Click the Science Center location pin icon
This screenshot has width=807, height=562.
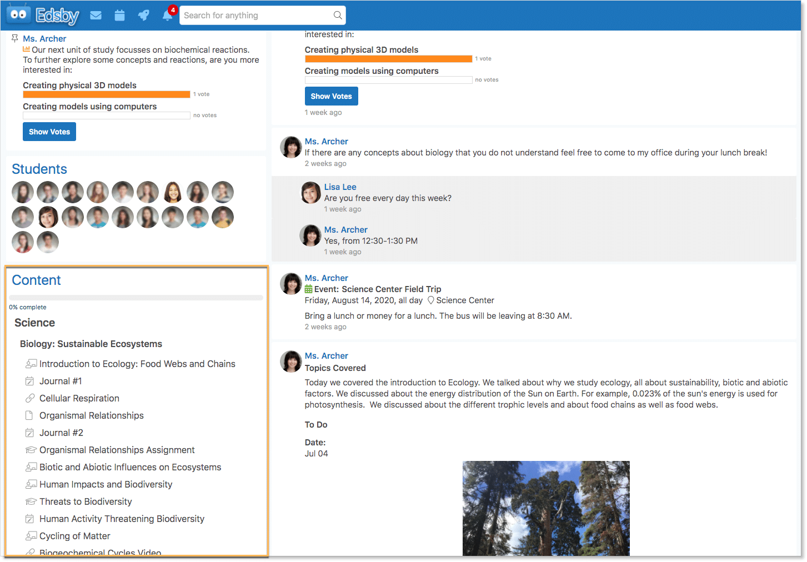[430, 300]
